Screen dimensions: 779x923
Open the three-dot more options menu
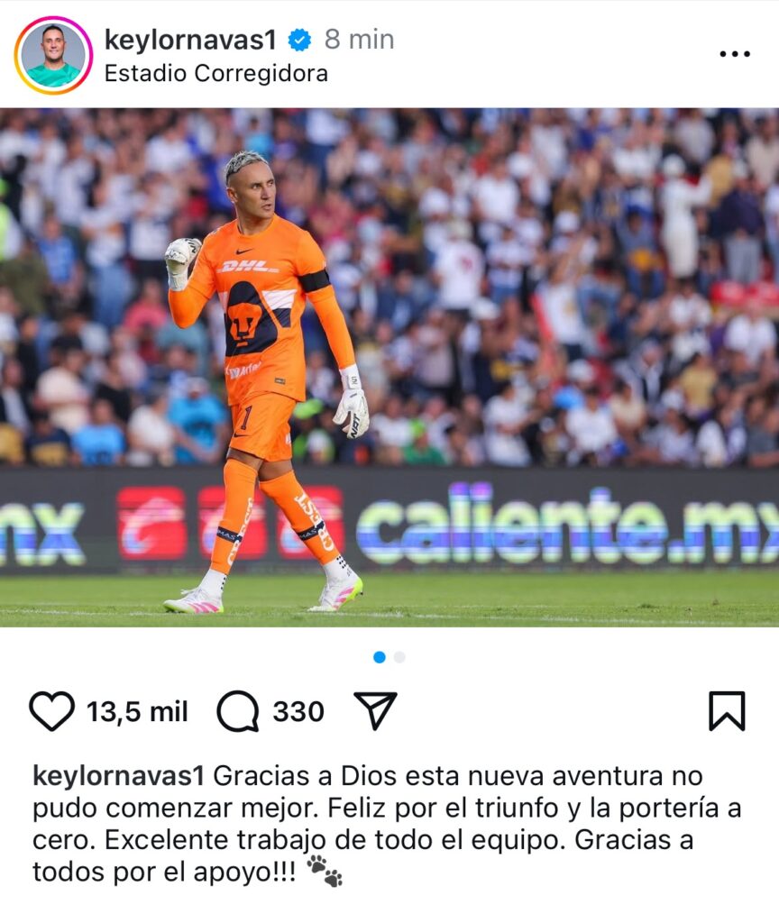(x=735, y=54)
